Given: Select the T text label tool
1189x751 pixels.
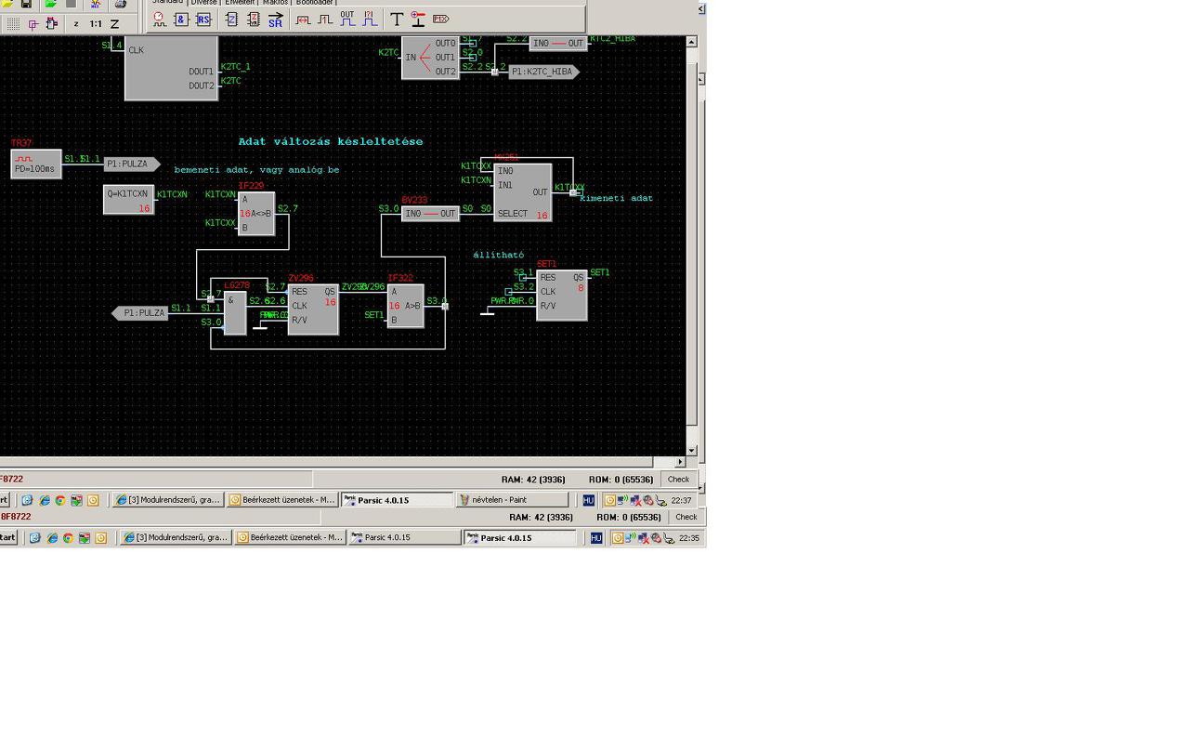Looking at the screenshot, I should pyautogui.click(x=397, y=20).
